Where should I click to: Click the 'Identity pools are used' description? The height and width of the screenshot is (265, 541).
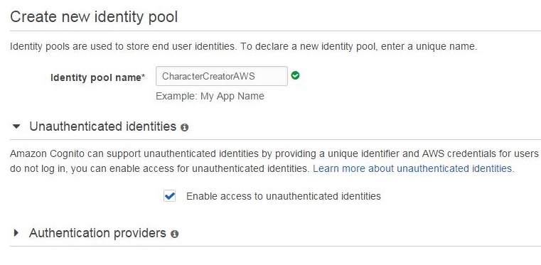pos(244,46)
